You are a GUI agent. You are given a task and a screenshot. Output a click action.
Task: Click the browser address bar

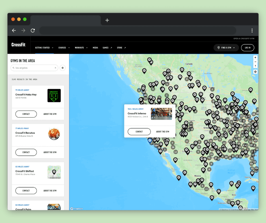(138, 31)
